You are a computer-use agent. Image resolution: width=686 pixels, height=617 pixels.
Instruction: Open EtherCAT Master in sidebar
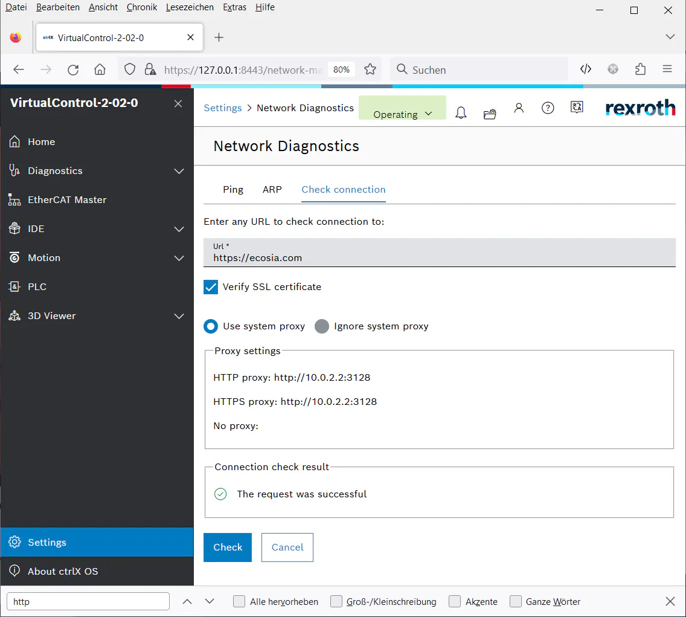67,200
